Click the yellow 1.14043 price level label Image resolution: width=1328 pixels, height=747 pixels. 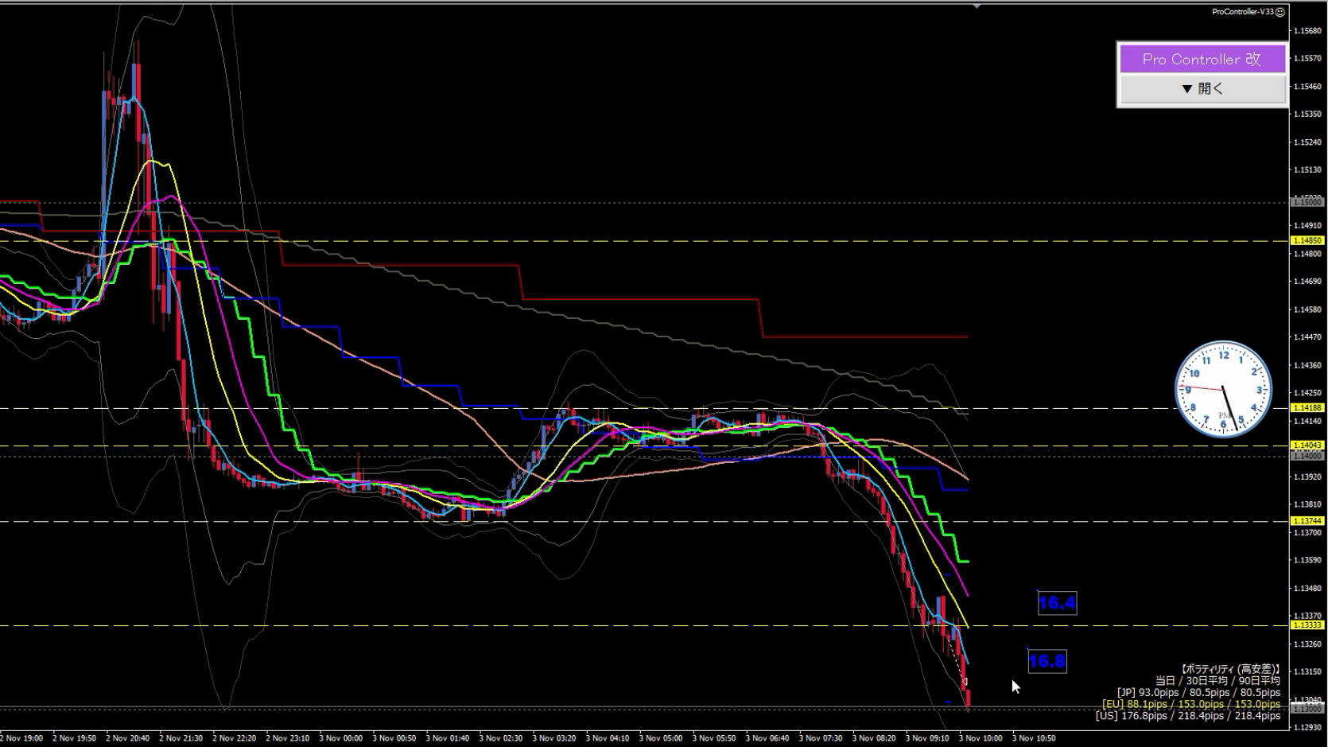1307,445
